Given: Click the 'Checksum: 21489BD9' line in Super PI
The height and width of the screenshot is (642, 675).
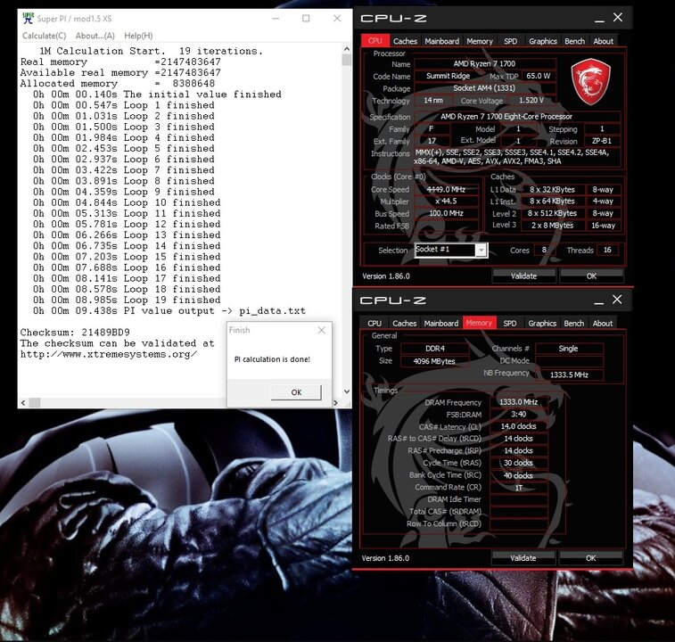Looking at the screenshot, I should pos(75,333).
